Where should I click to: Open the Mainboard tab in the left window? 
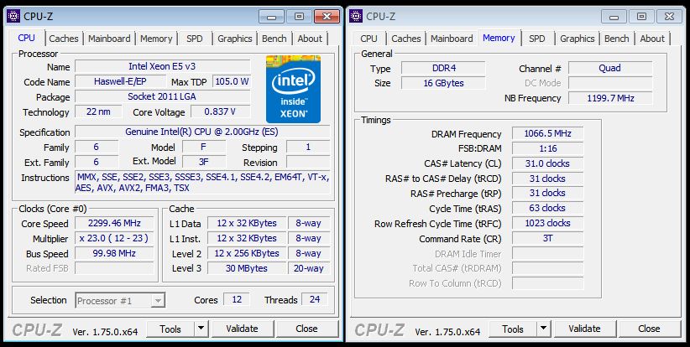coord(109,39)
